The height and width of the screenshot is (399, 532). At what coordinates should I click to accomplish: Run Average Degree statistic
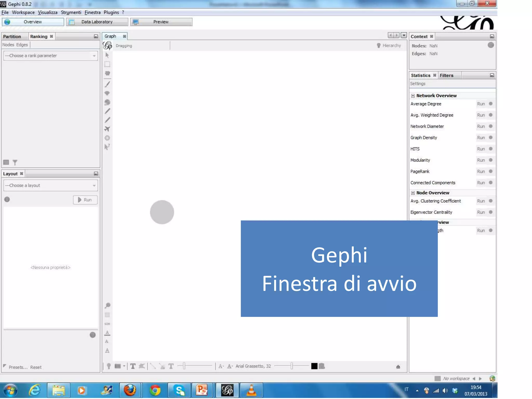[481, 104]
